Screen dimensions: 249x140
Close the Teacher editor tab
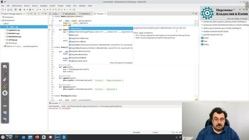pos(105,14)
